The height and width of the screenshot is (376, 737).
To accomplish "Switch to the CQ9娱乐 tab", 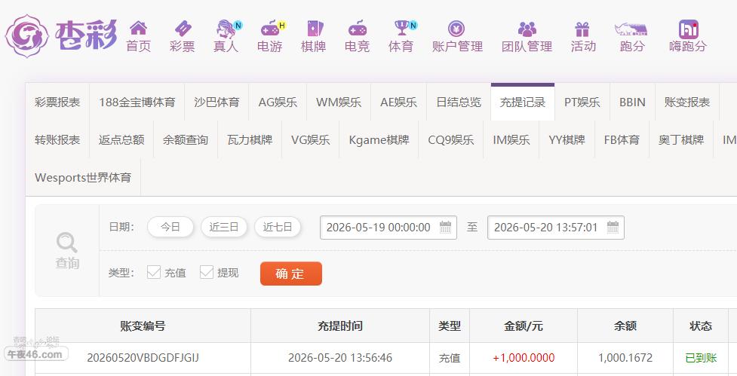I will coord(451,139).
